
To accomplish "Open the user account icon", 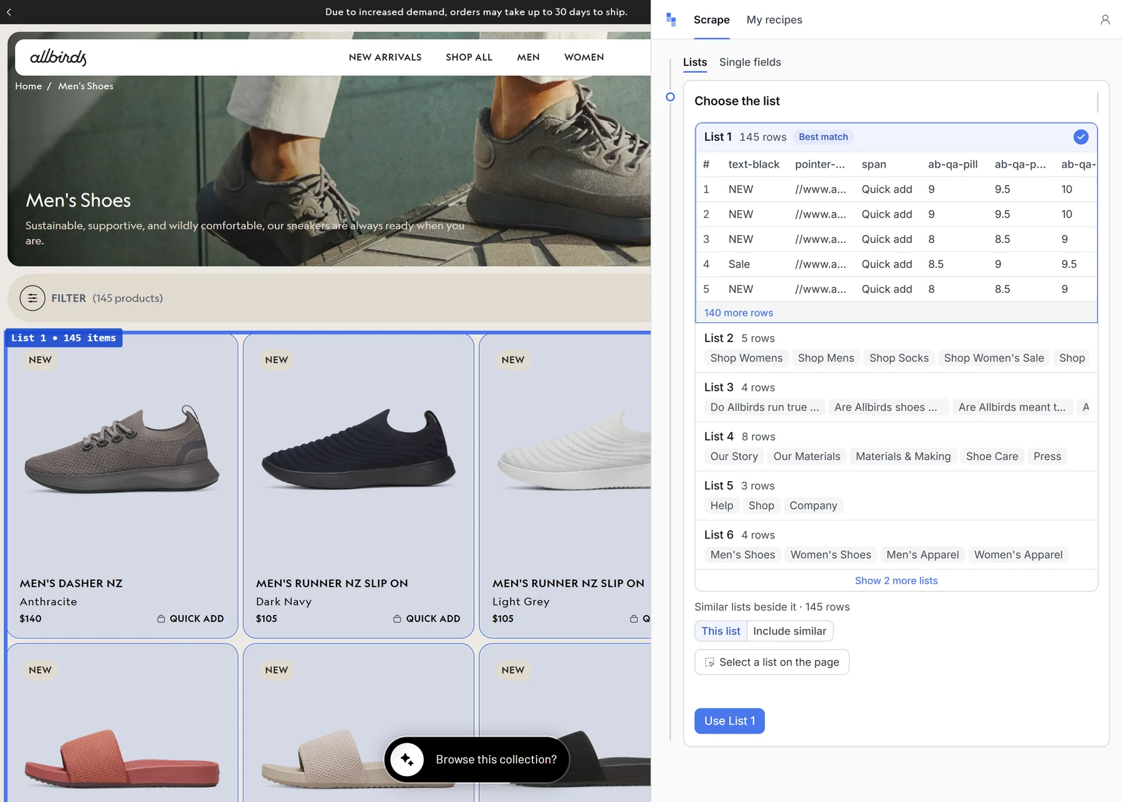I will pyautogui.click(x=1105, y=20).
